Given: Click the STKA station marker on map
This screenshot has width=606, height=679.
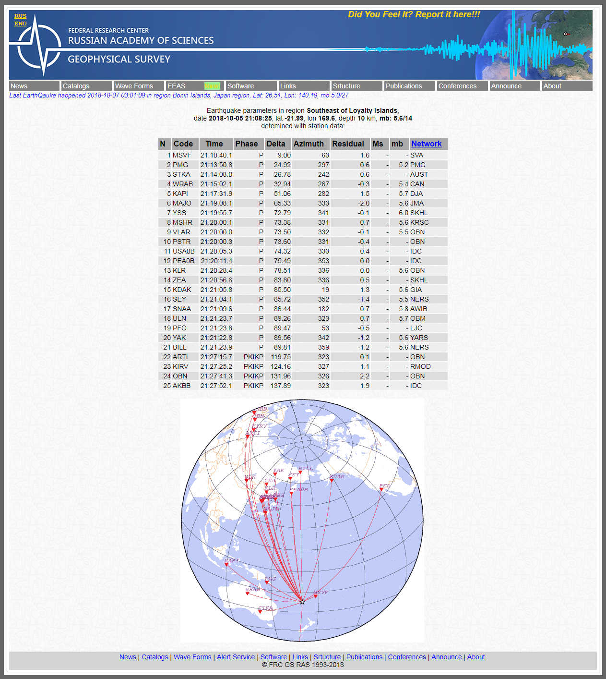Looking at the screenshot, I should coord(260,612).
